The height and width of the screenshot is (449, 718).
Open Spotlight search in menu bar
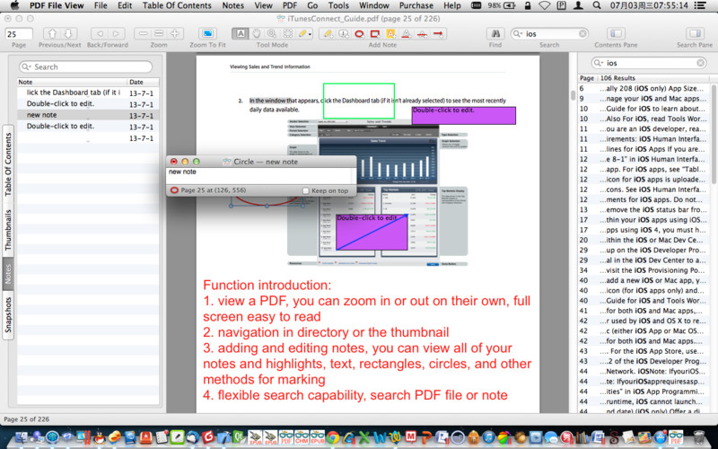point(597,5)
